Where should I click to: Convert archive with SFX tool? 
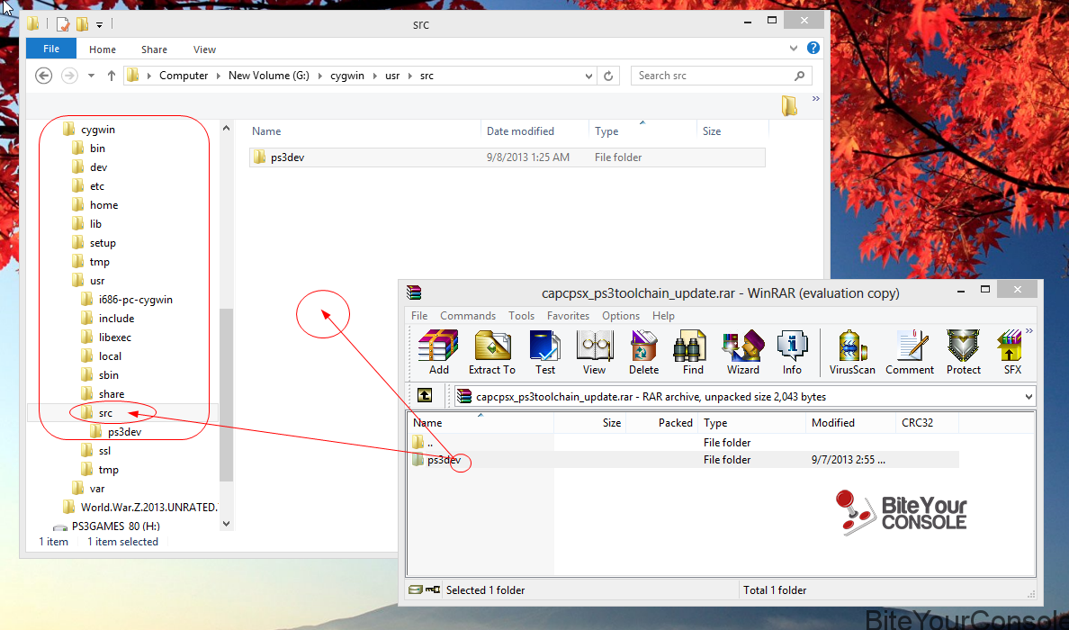(x=1011, y=352)
